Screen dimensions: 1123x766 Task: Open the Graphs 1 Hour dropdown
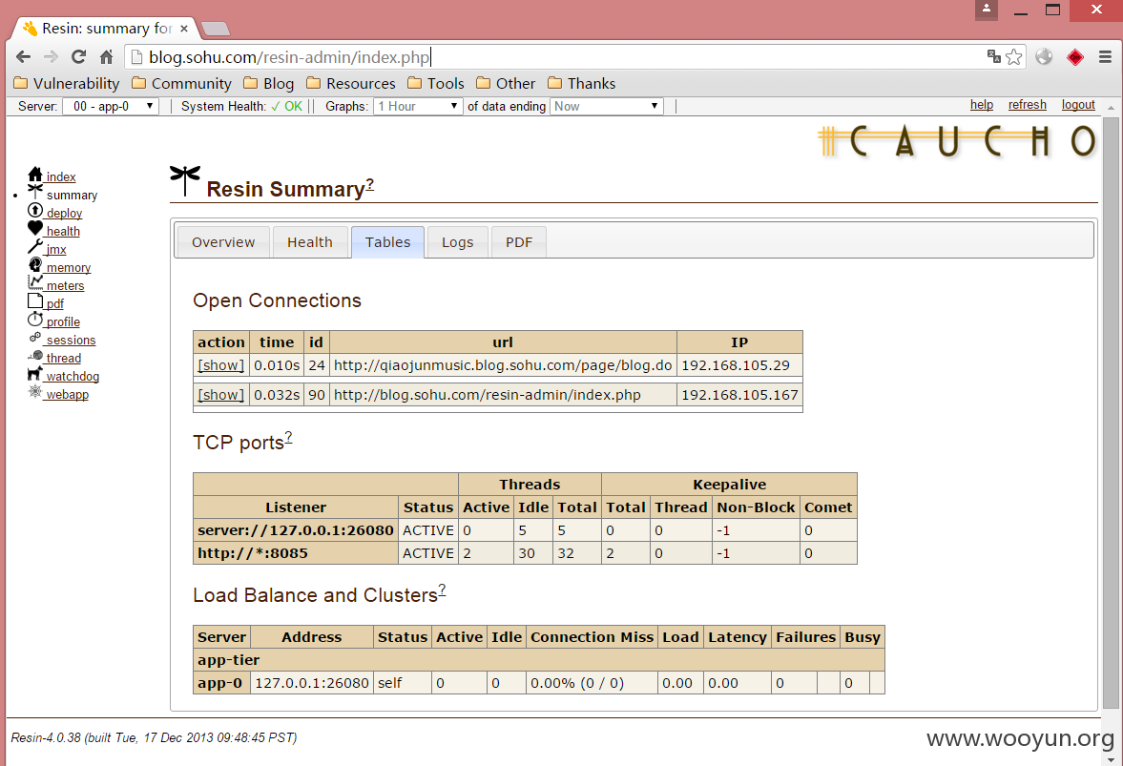tap(418, 106)
